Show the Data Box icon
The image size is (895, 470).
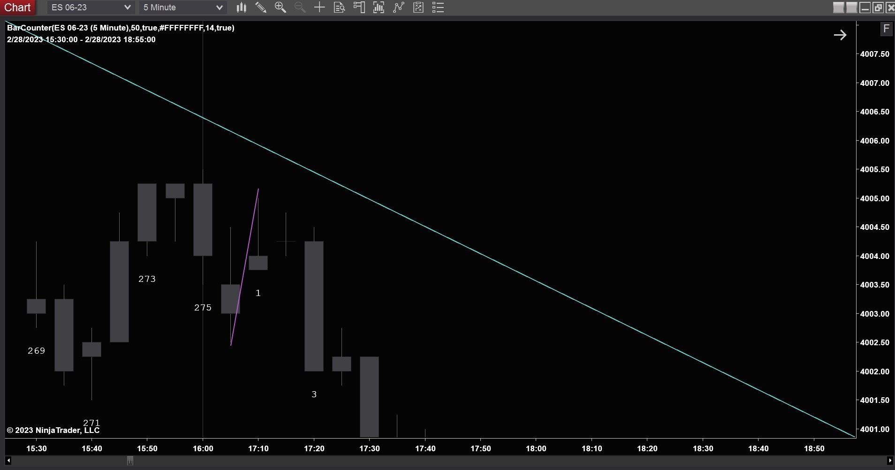click(339, 8)
